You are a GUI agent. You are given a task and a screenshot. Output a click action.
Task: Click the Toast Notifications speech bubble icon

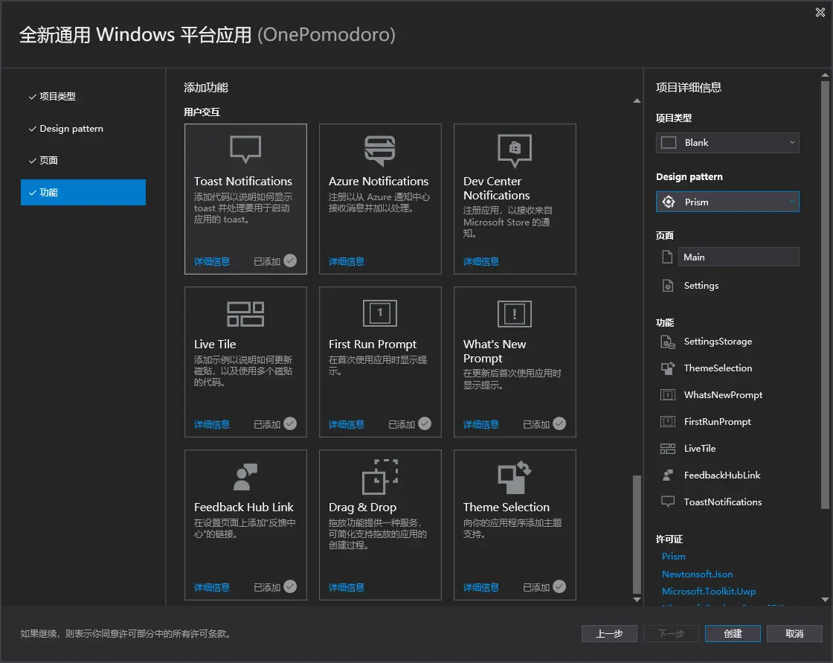pos(245,149)
